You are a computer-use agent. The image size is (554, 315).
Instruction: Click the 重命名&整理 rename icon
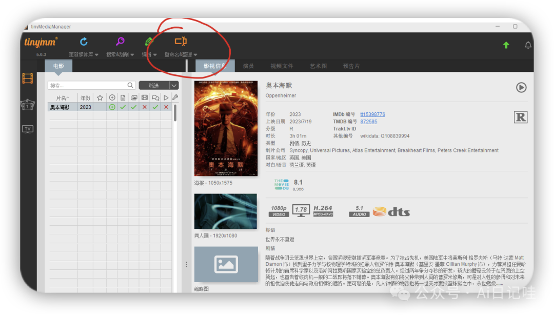181,42
